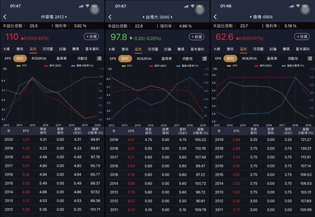Viewport: 315px width, 217px height.
Task: Open 基本資料 tab on 遠傳 screen
Action: tap(303, 49)
